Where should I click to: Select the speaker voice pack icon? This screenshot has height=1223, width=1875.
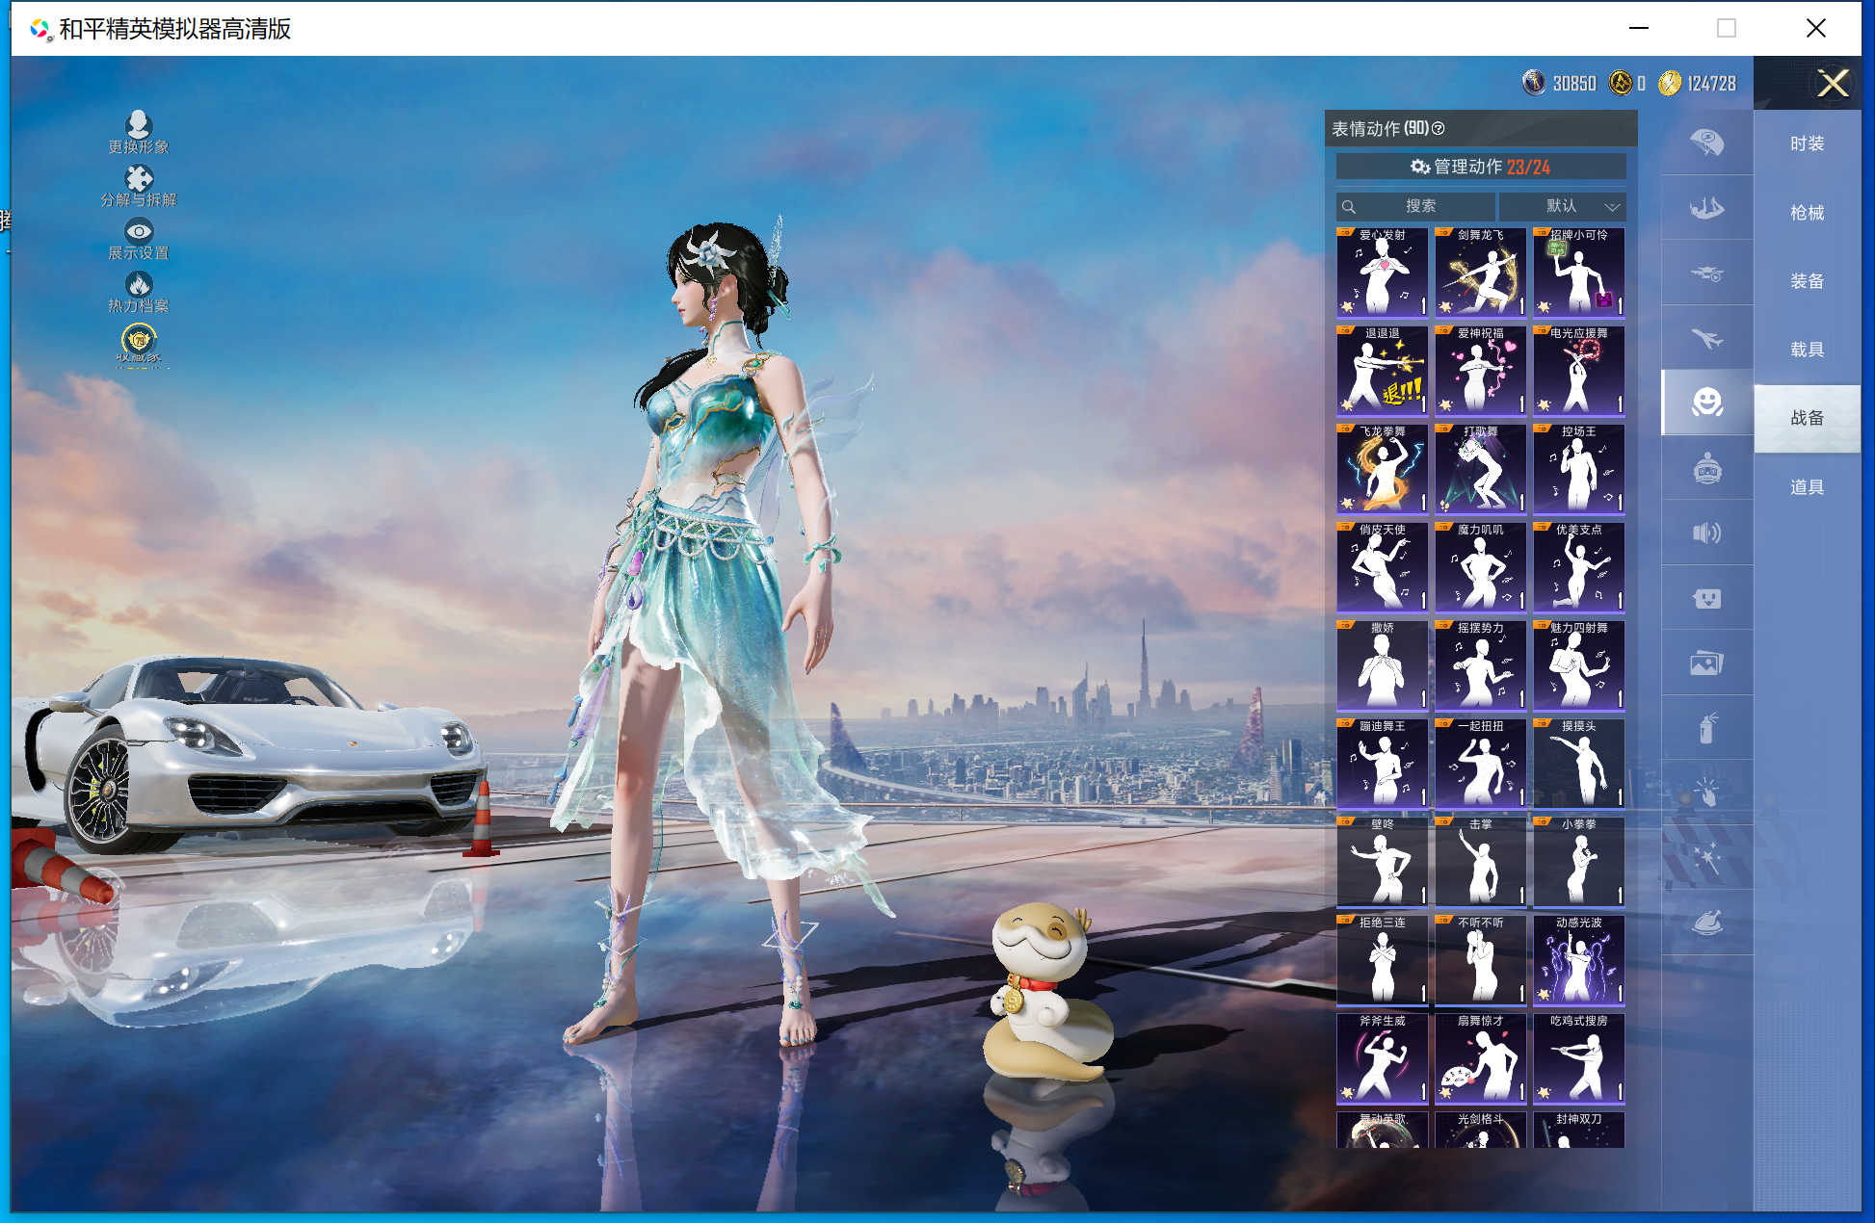click(x=1706, y=533)
